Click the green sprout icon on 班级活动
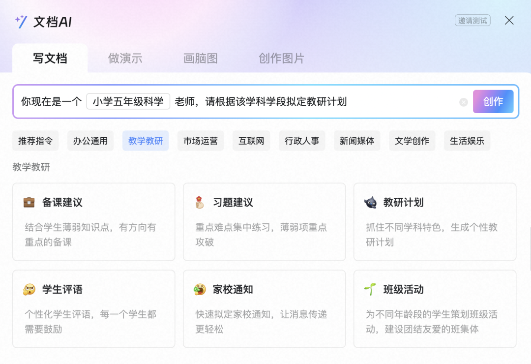531x364 pixels. 370,290
